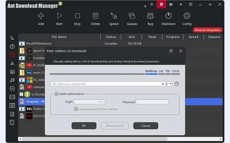Select the unknown-type question mark sidebar icon

click(12, 47)
